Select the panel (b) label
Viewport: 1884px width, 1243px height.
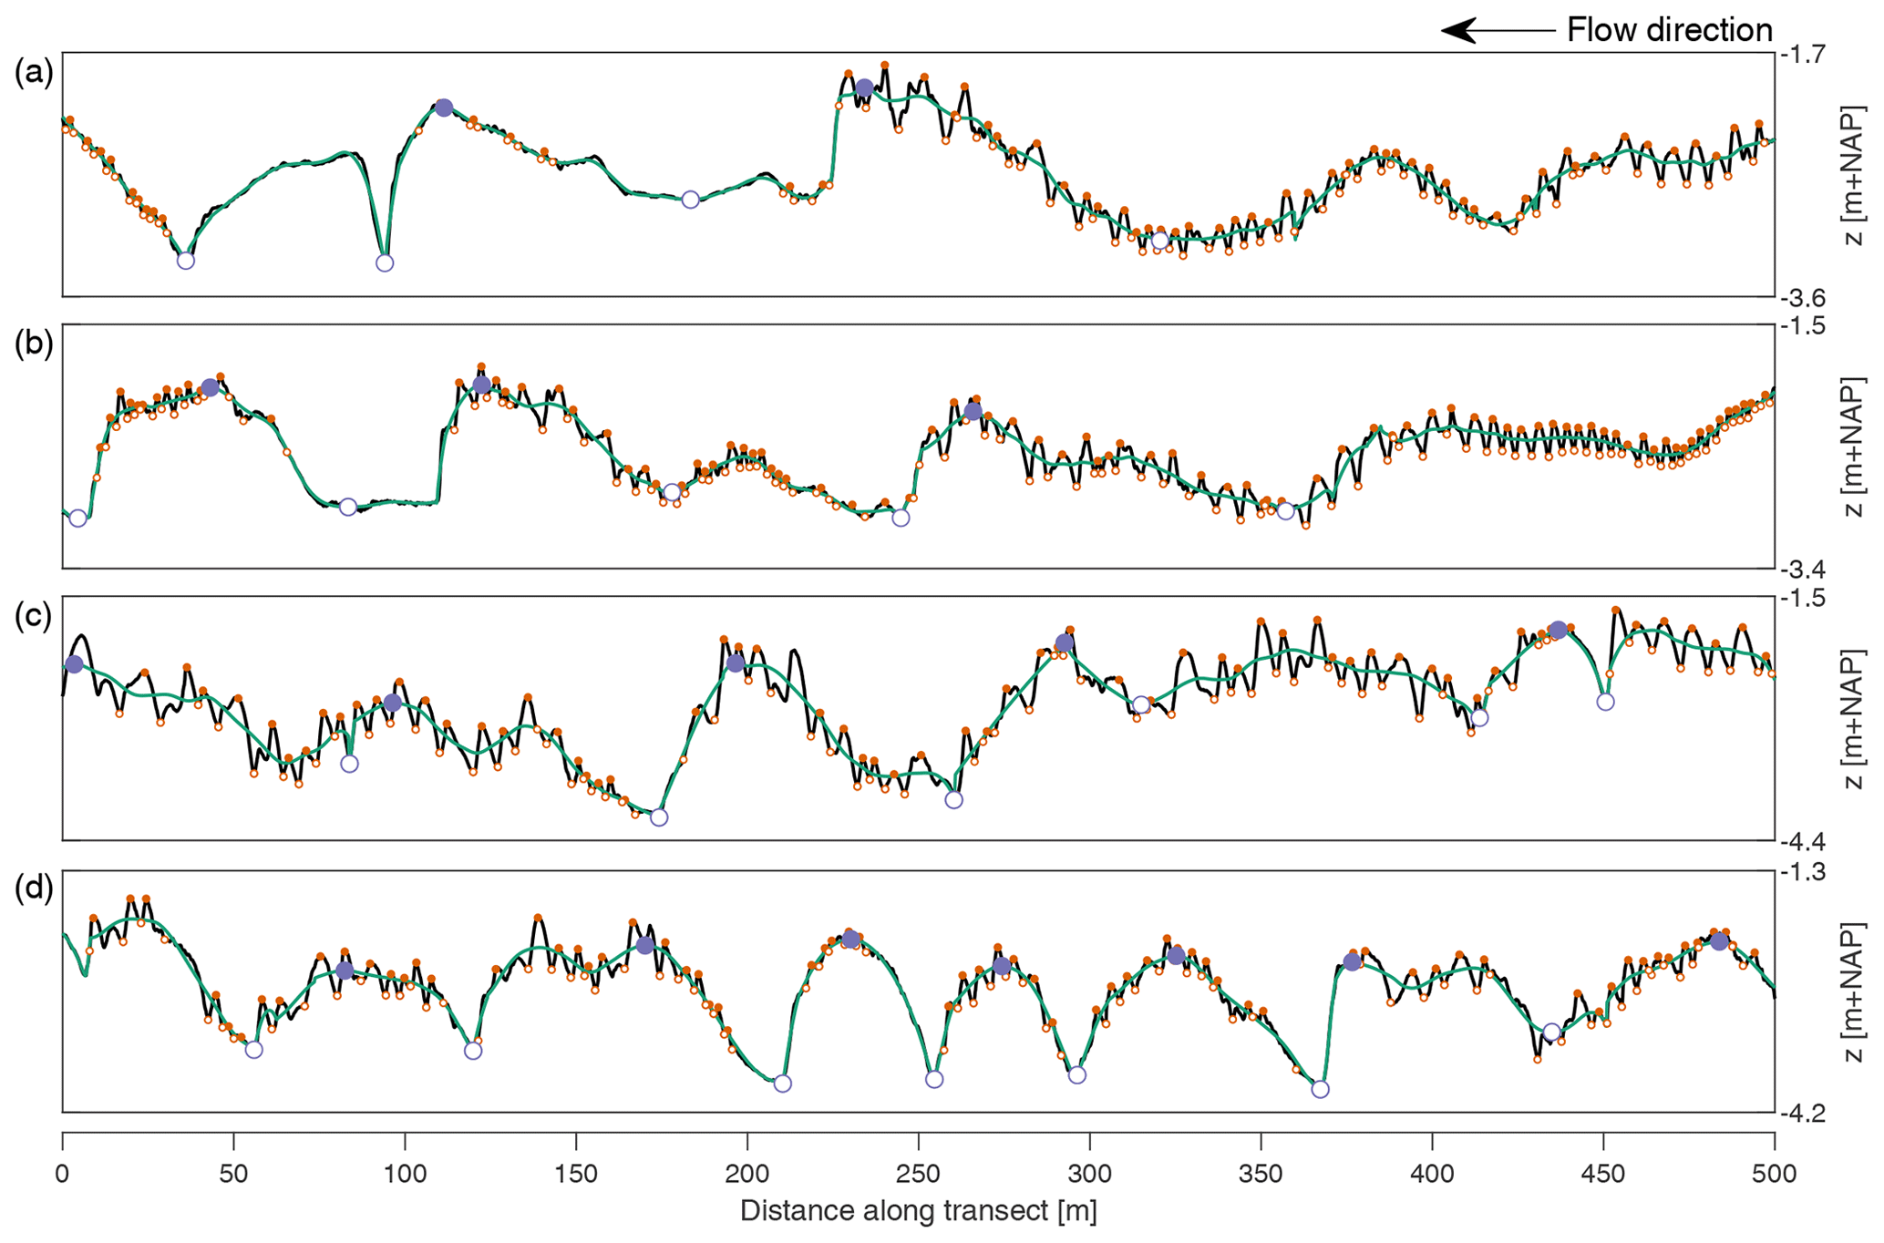coord(34,344)
